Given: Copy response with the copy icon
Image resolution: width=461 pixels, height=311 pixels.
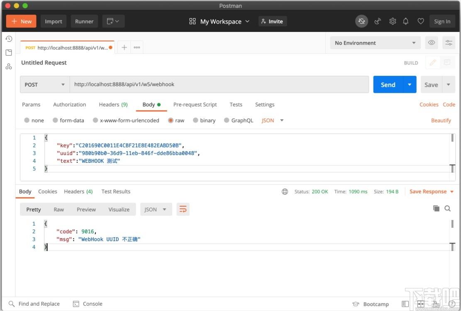Looking at the screenshot, I should click(436, 208).
